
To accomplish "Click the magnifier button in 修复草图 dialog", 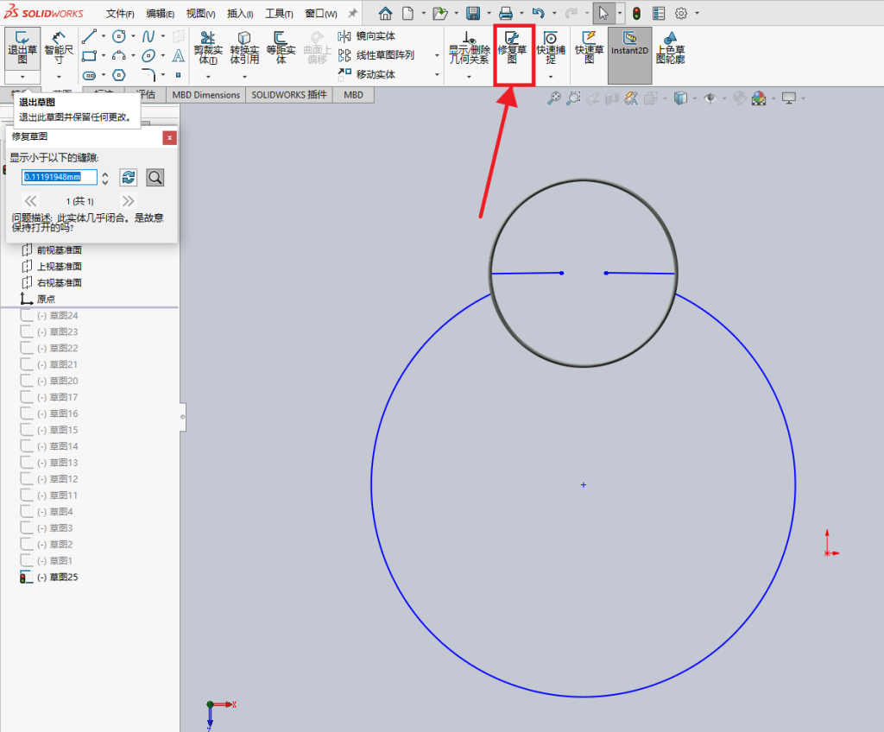I will click(155, 178).
